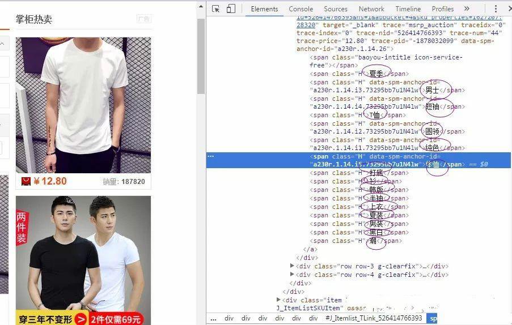Click the red Tmall icon beside the price

[26, 181]
